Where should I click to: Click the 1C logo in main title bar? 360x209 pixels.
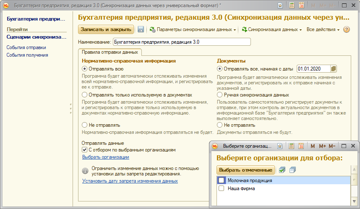[6, 5]
